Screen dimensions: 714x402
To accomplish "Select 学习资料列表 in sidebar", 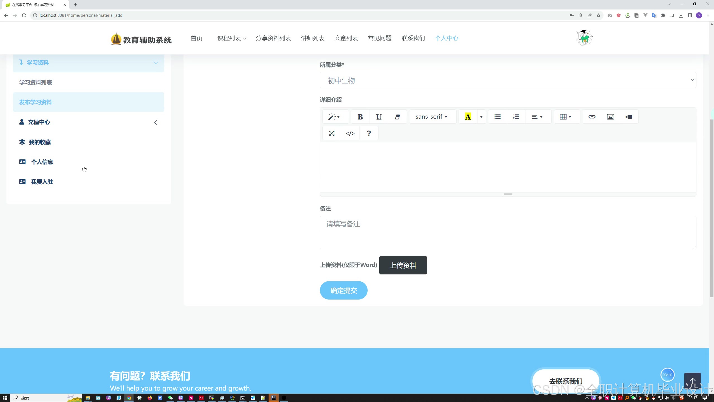I will [x=36, y=82].
